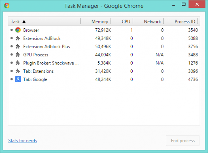208x153 pixels.
Task: Select the Extension: Adblock Plus task
Action: (x=104, y=46)
